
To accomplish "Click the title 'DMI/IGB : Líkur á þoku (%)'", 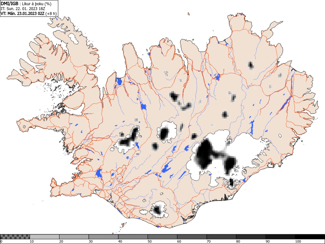I will tap(26, 4).
